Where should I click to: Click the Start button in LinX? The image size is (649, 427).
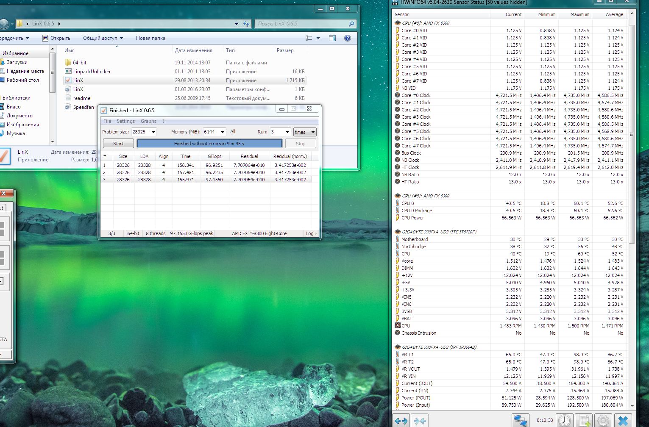tap(118, 144)
